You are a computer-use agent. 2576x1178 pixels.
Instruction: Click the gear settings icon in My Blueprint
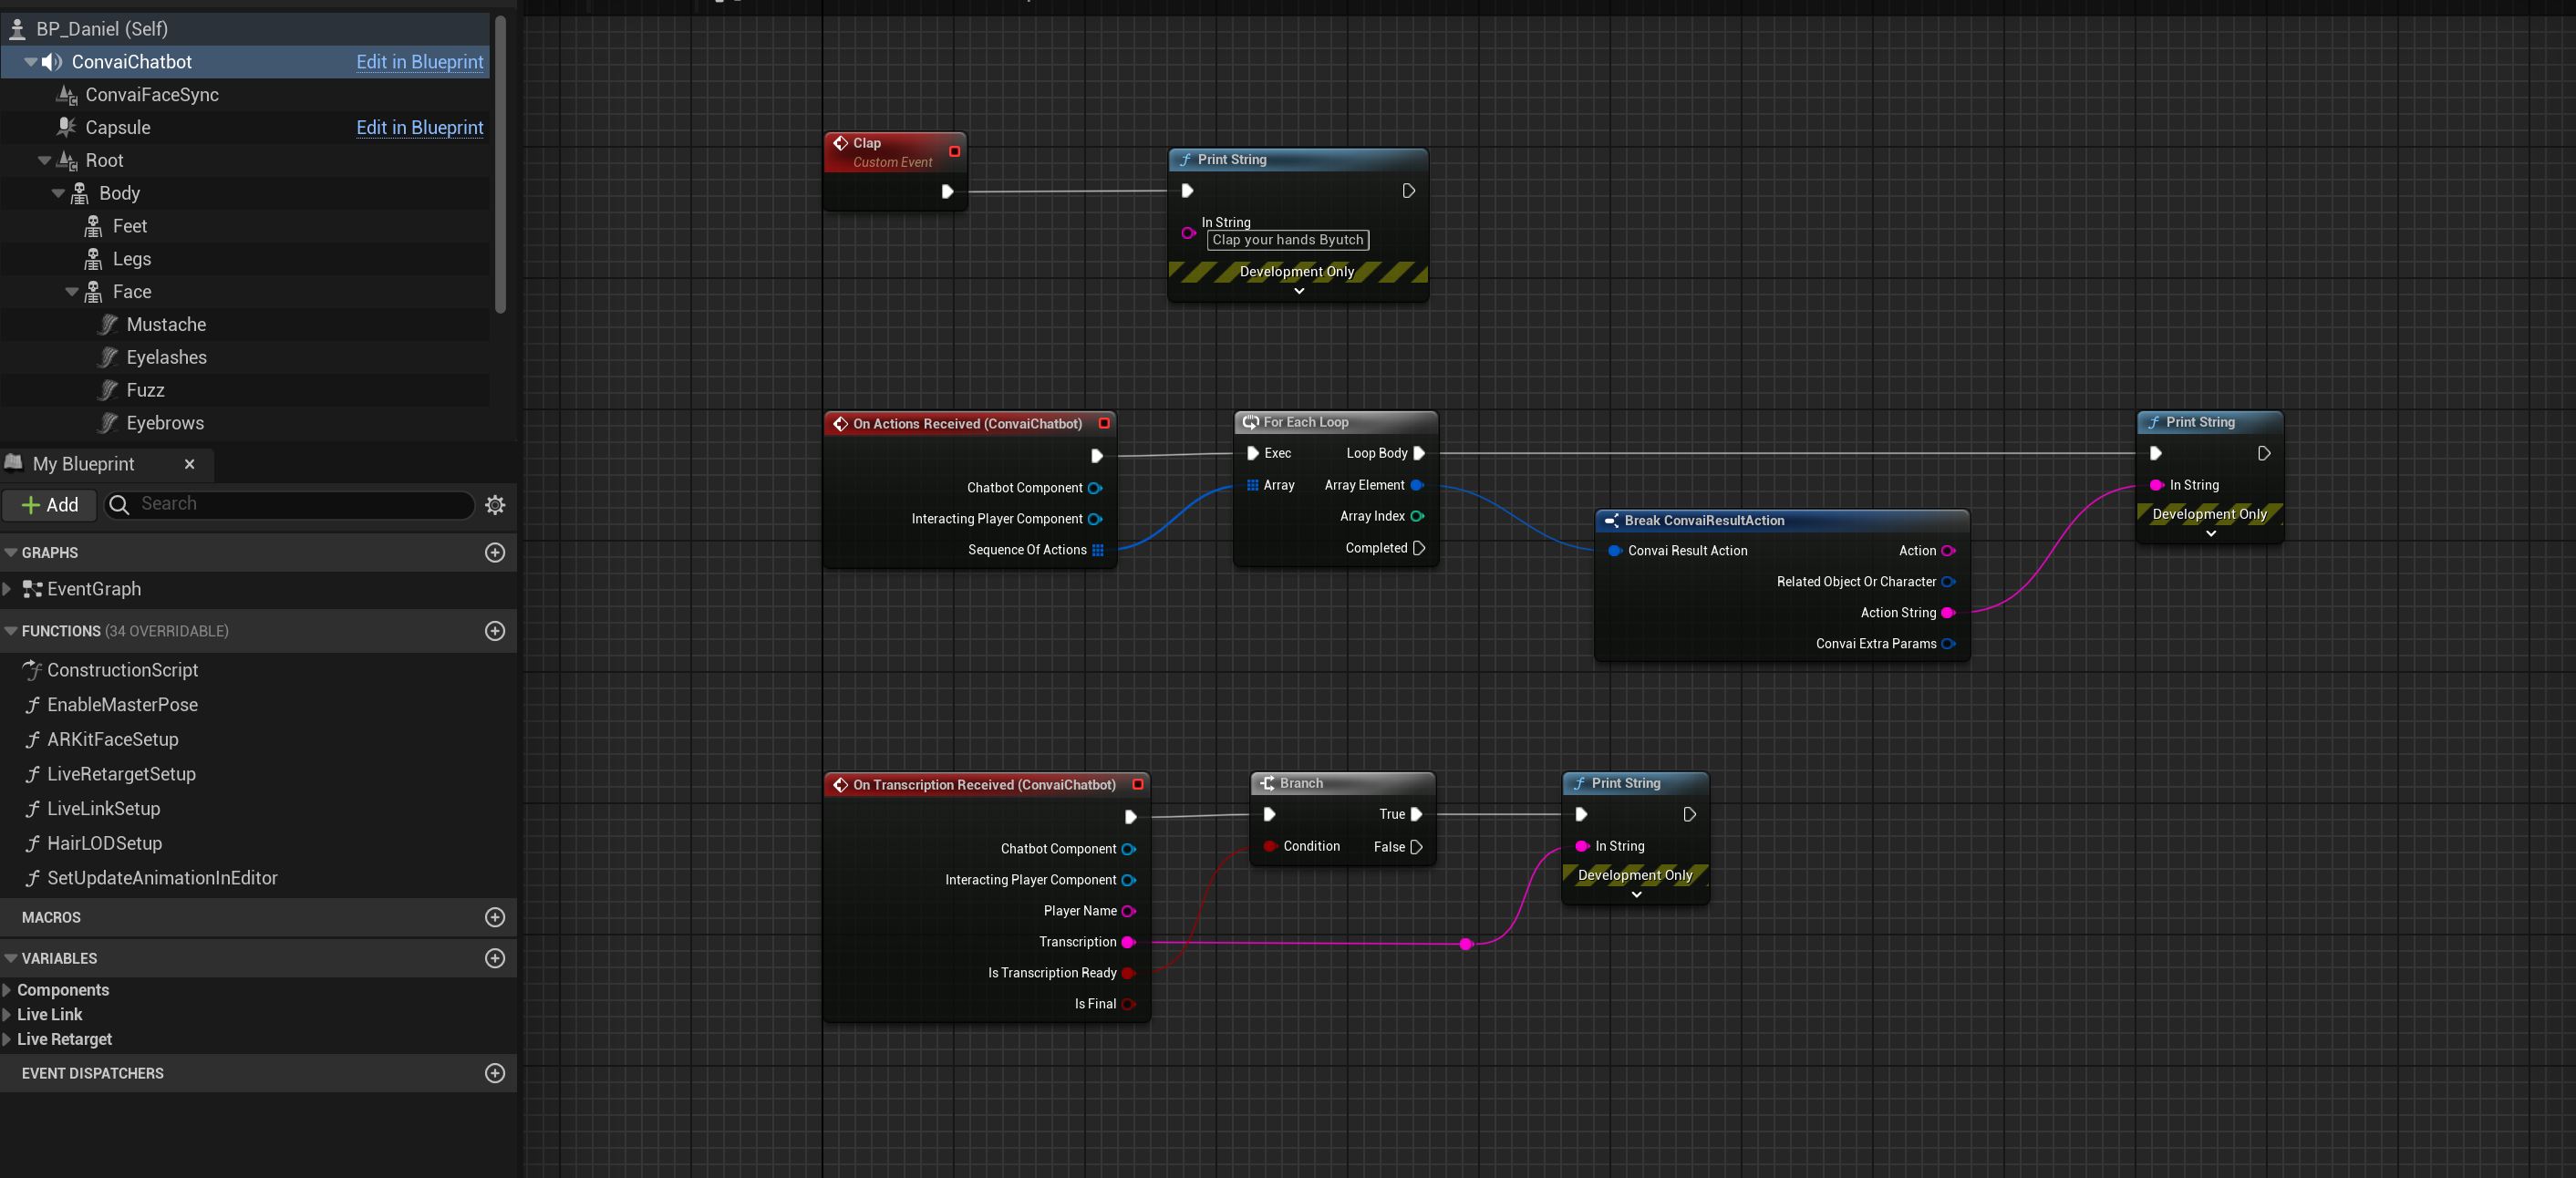click(495, 505)
